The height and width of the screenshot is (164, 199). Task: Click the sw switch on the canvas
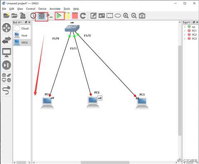[x=72, y=28]
